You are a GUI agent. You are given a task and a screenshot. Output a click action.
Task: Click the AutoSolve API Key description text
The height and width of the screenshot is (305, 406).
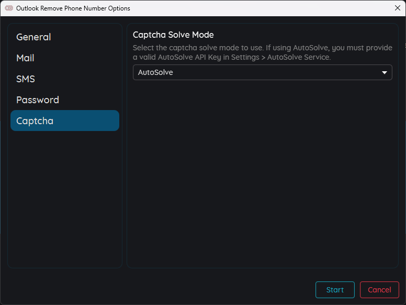pos(262,52)
